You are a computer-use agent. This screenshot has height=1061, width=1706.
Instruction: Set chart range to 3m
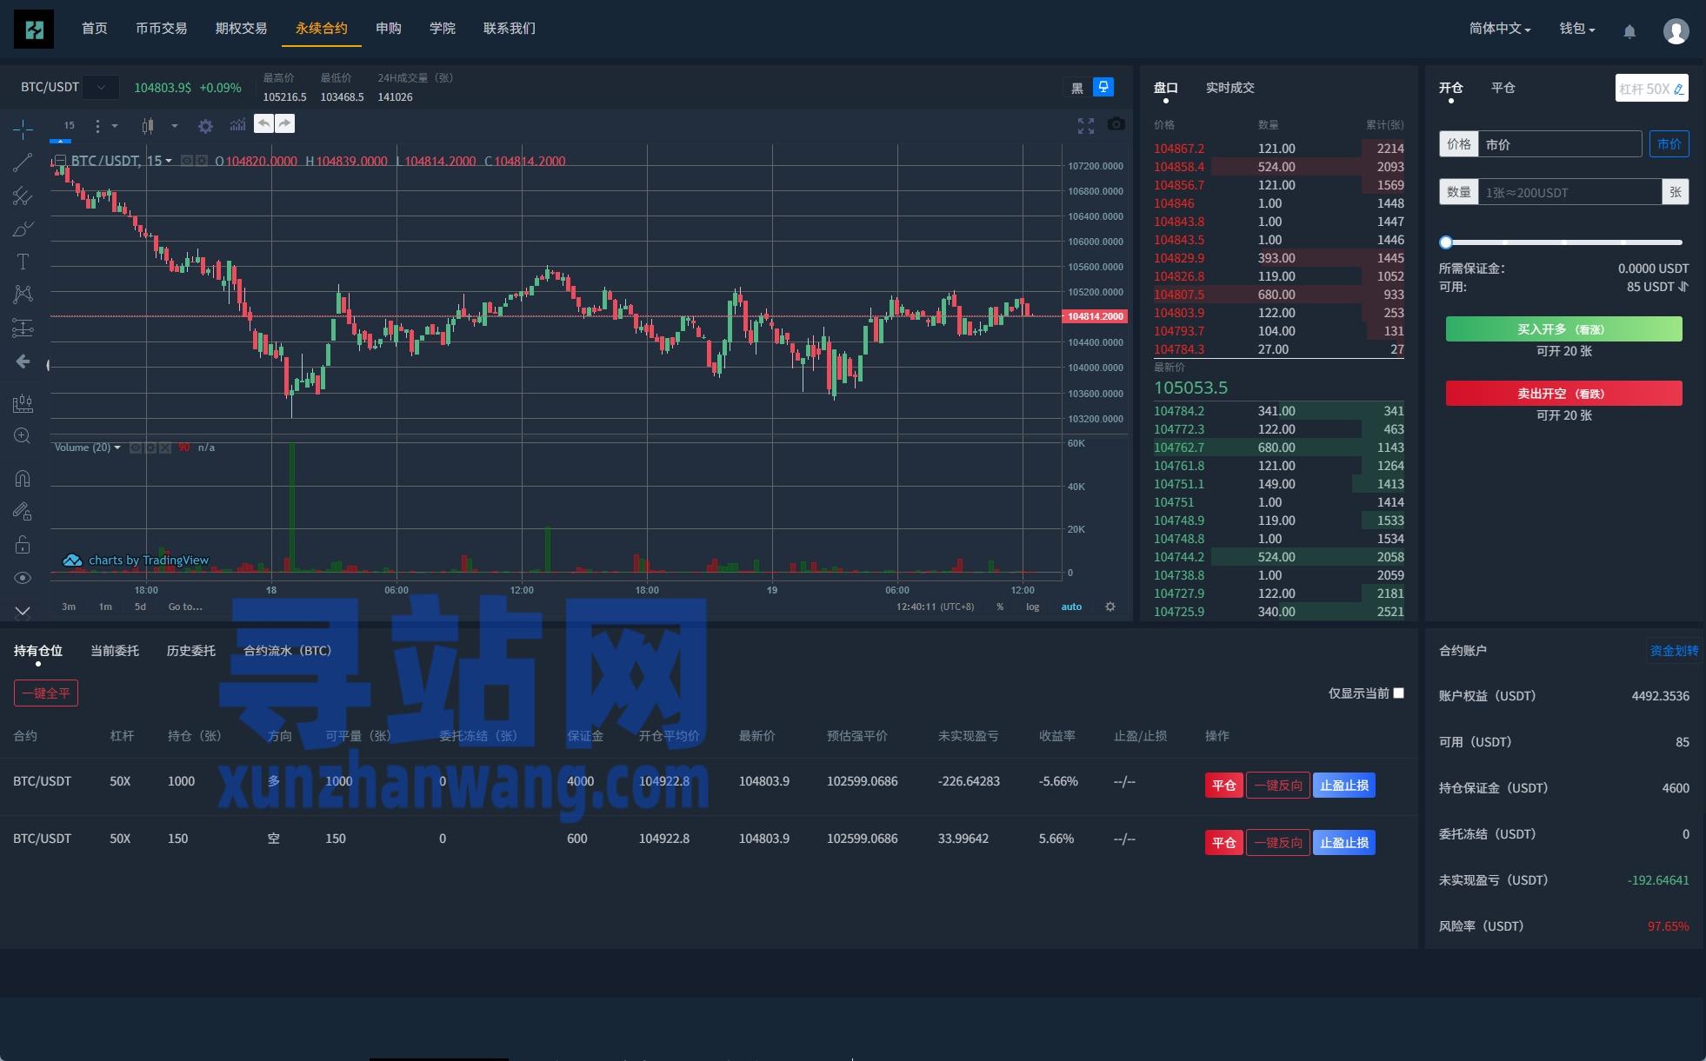tap(69, 607)
